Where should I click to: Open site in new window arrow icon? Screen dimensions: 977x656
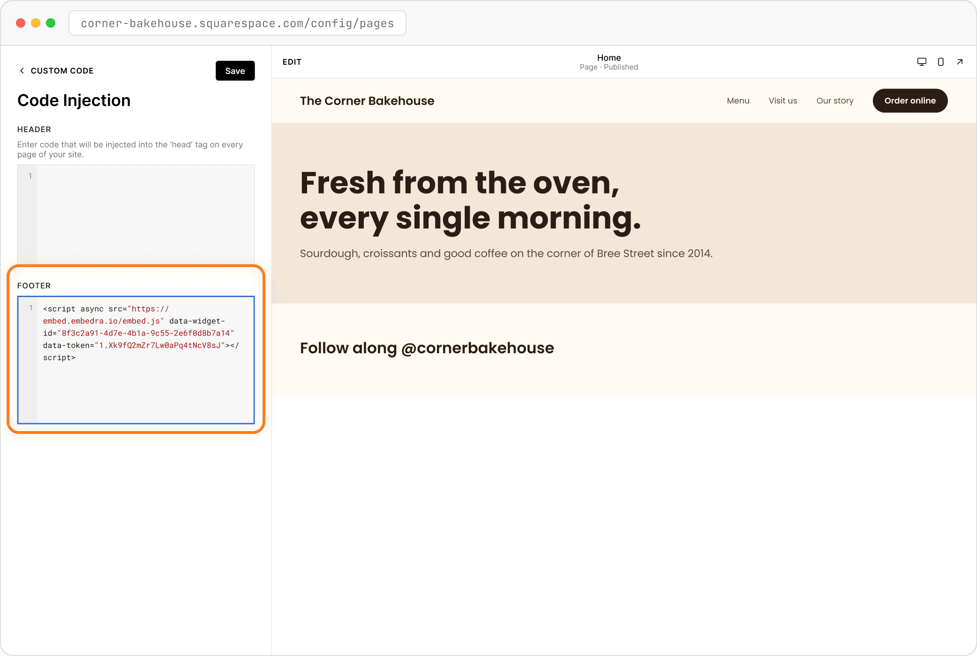click(x=960, y=62)
